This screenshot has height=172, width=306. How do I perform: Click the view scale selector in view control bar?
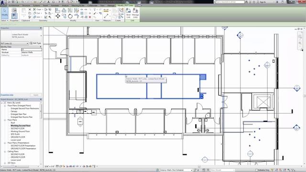coord(50,166)
